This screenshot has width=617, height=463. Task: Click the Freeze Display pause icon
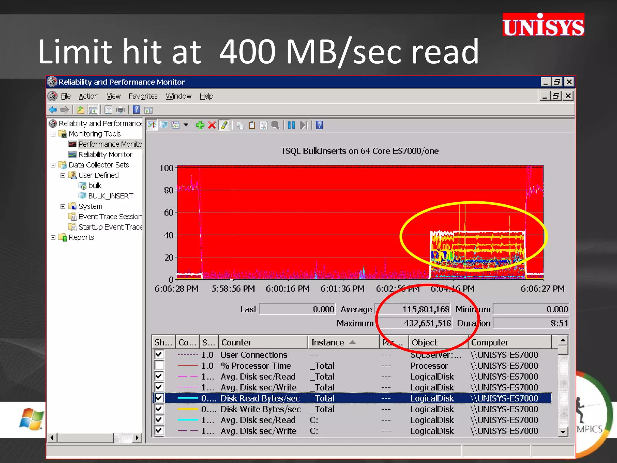(x=291, y=125)
